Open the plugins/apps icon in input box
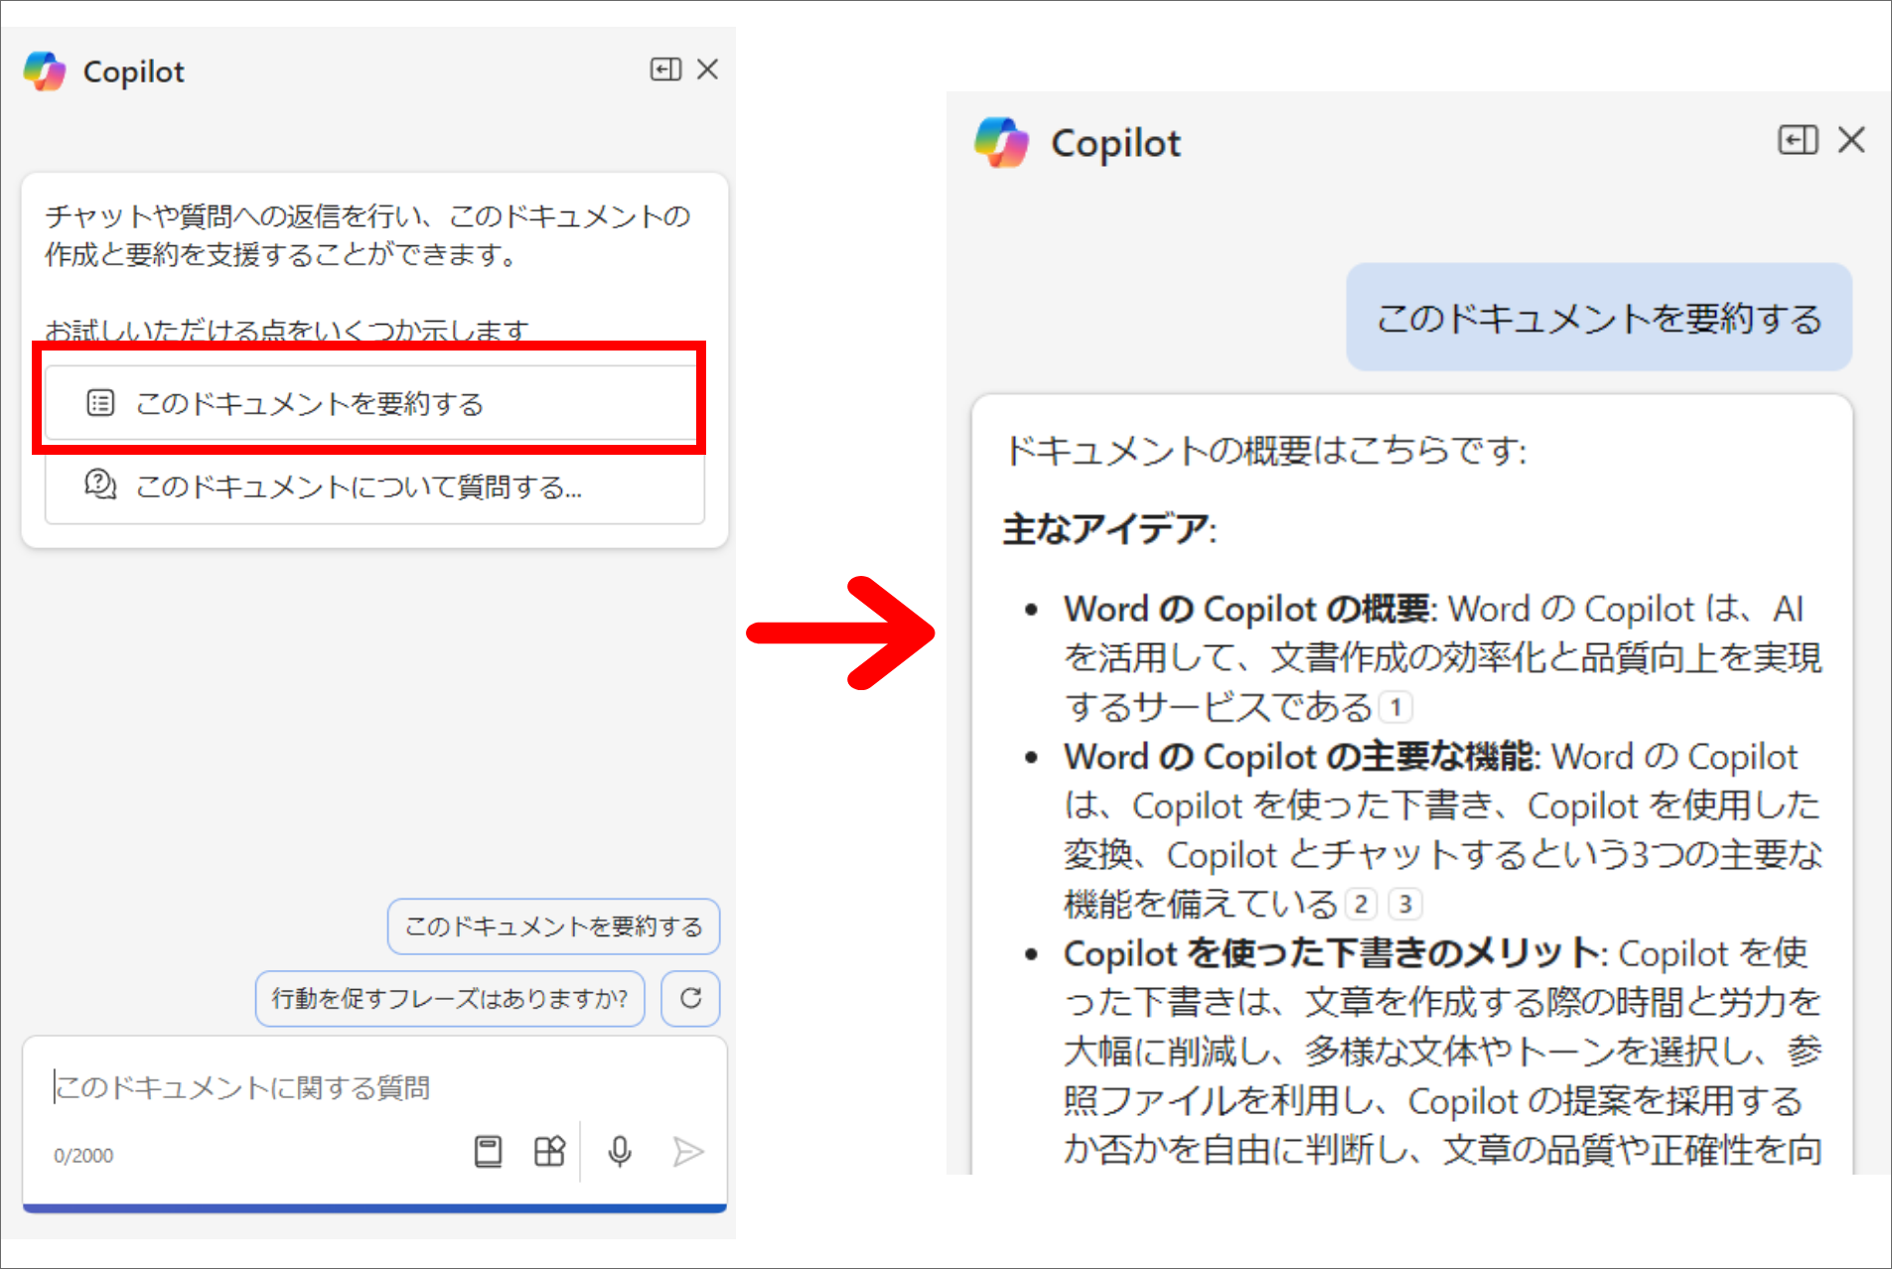Viewport: 1892px width, 1269px height. (x=549, y=1152)
